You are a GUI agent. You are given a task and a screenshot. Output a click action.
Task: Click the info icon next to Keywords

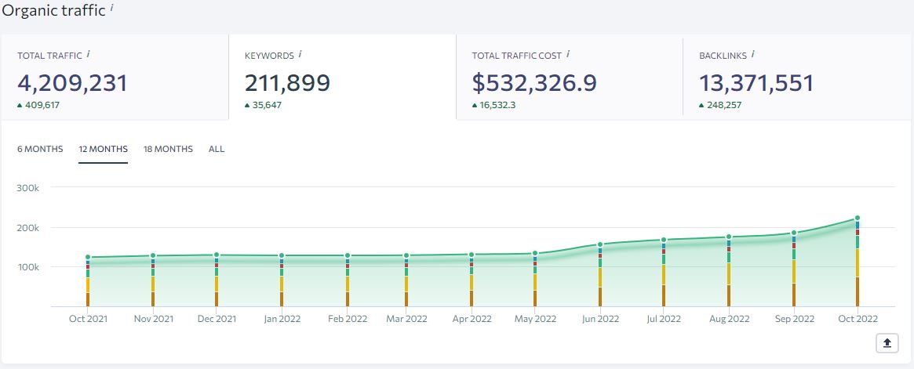(x=300, y=54)
